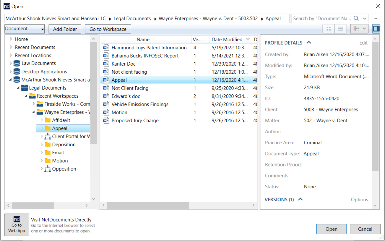Switch to list view layout

pos(341,29)
